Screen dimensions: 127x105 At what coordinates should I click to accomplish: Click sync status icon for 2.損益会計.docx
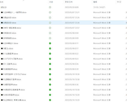tap(50, 18)
